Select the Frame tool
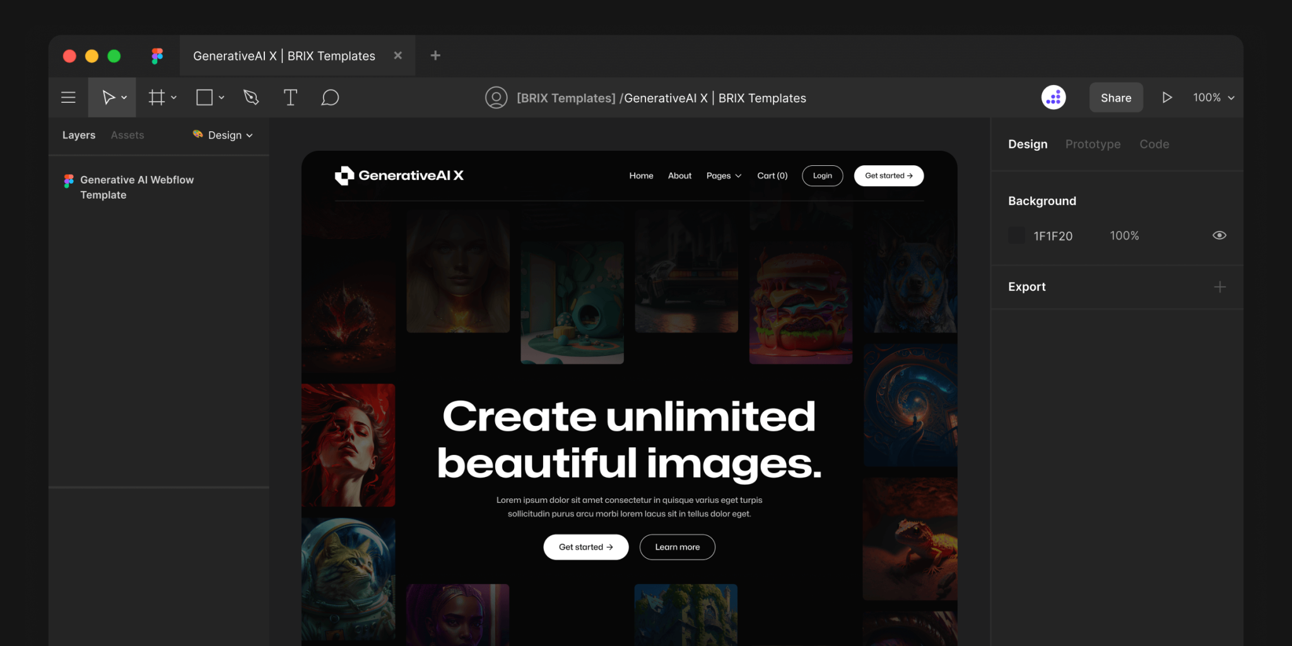 click(156, 97)
